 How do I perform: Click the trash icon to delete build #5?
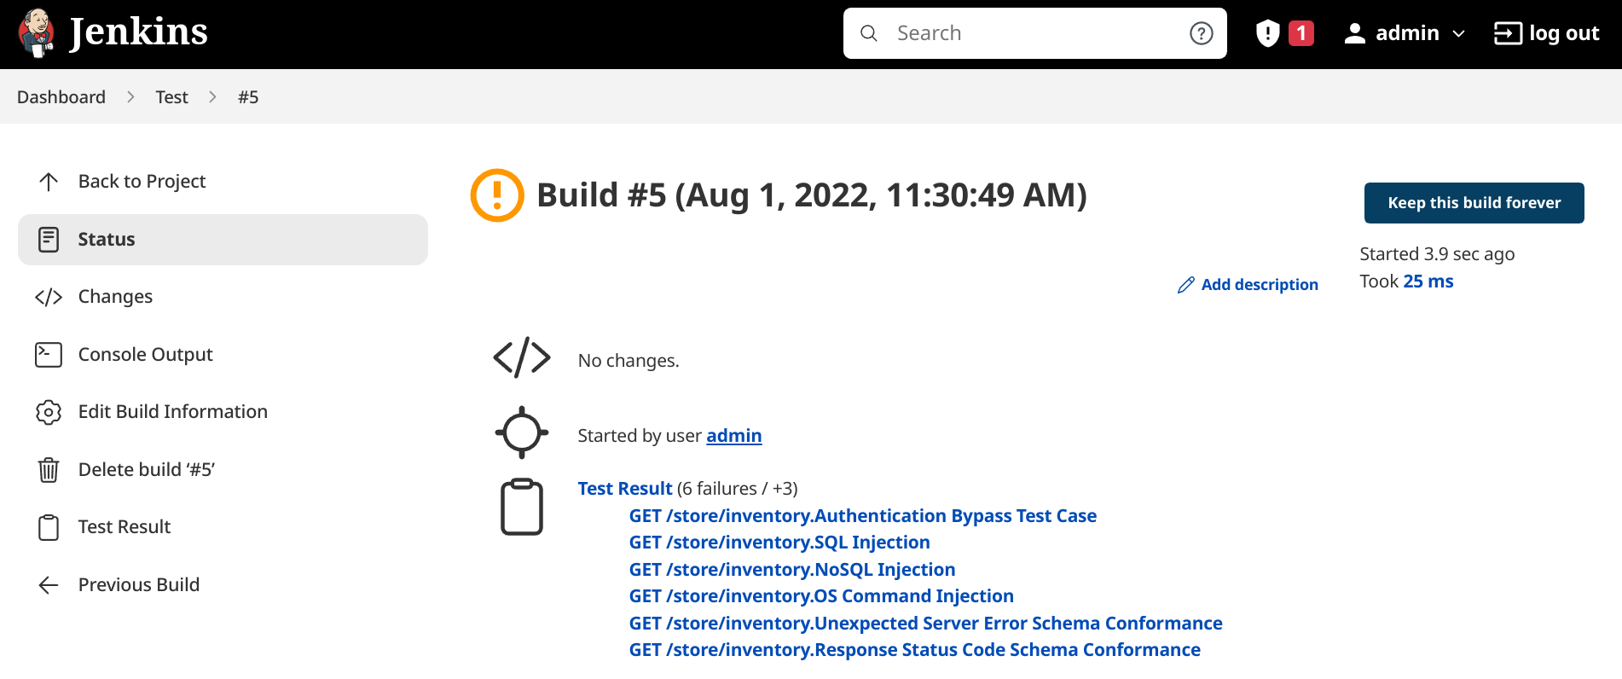click(49, 469)
